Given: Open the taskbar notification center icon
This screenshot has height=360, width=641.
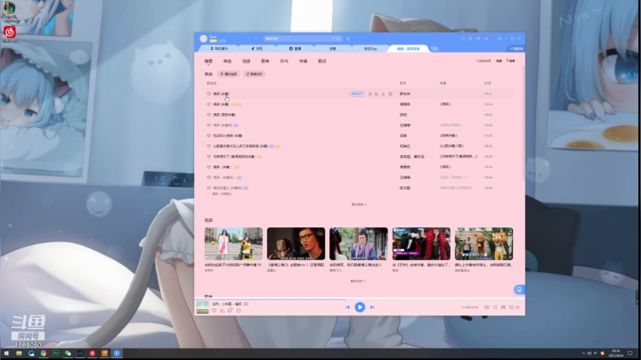Looking at the screenshot, I should 630,353.
